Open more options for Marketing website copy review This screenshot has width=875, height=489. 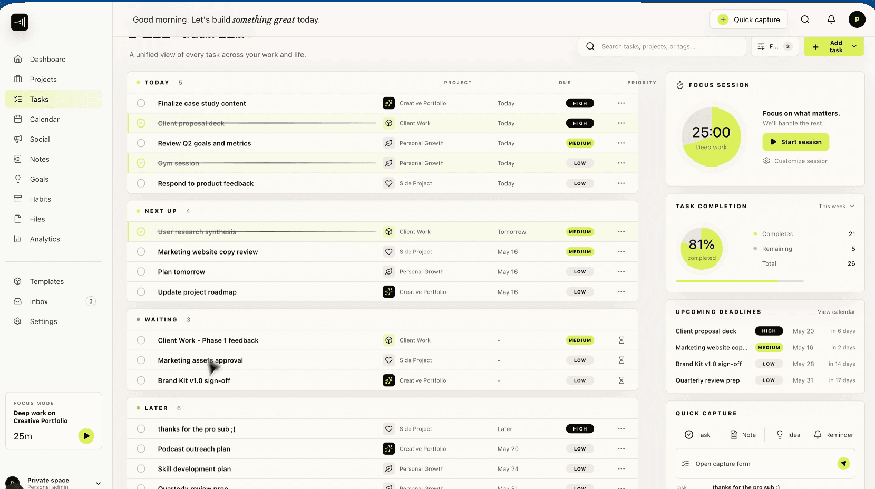pos(621,252)
